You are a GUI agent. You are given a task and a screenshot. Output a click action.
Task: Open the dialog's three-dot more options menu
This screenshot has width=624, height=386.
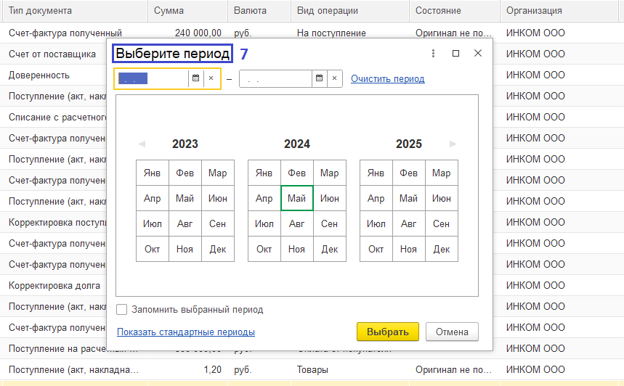click(433, 54)
